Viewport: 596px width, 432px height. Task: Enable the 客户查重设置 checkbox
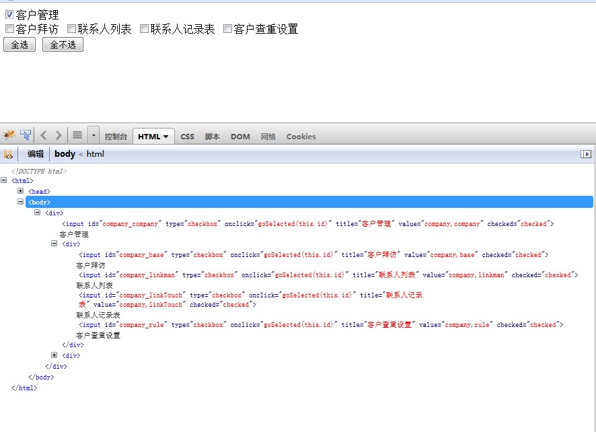point(227,29)
